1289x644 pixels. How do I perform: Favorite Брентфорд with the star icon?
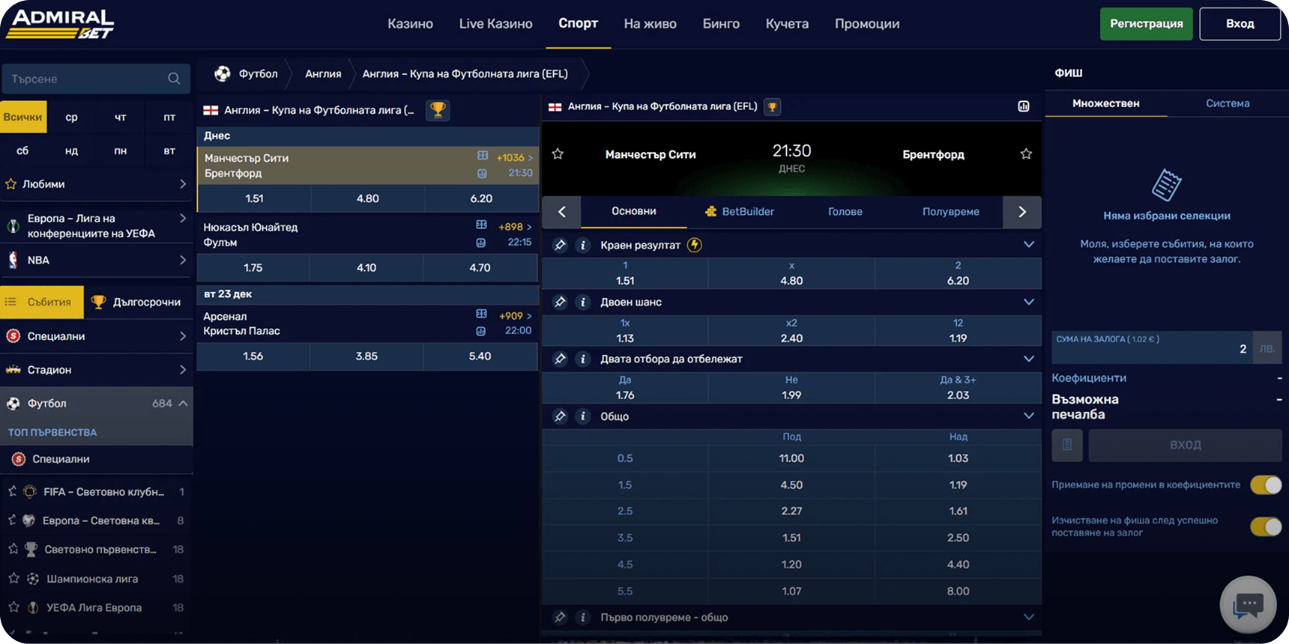tap(1026, 154)
